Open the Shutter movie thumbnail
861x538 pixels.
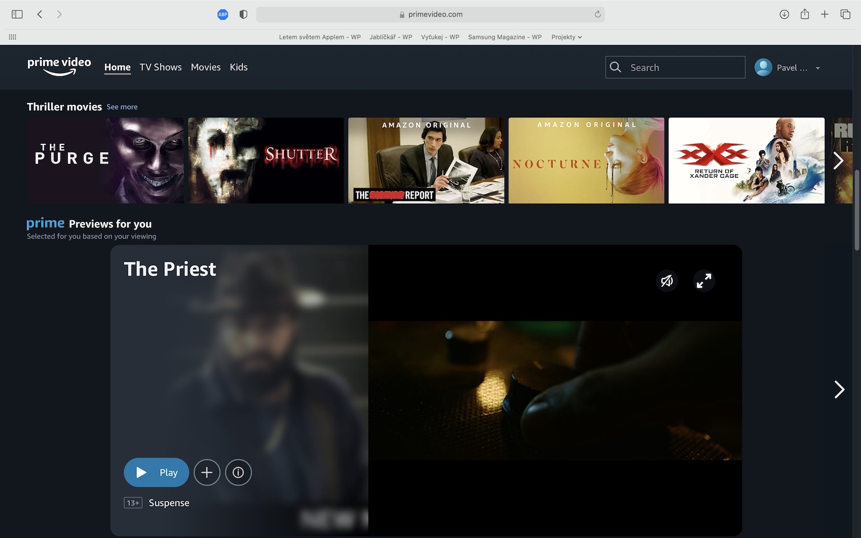click(x=266, y=160)
